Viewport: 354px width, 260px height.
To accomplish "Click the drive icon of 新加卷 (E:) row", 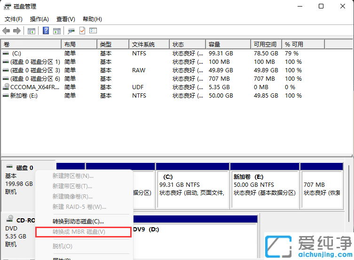I will tap(6, 96).
